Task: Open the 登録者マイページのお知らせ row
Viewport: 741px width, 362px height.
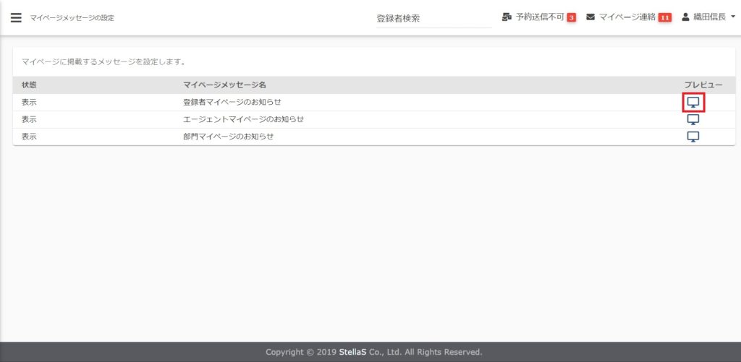Action: pyautogui.click(x=232, y=103)
